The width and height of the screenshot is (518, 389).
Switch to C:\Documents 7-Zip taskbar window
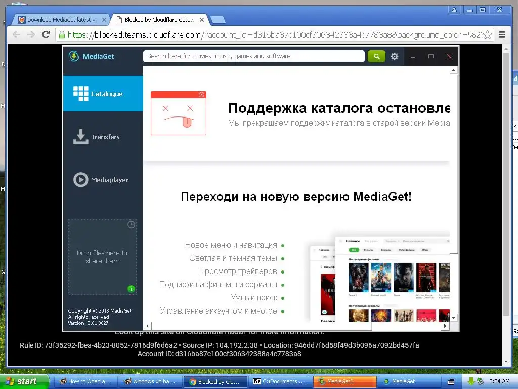tap(280, 381)
